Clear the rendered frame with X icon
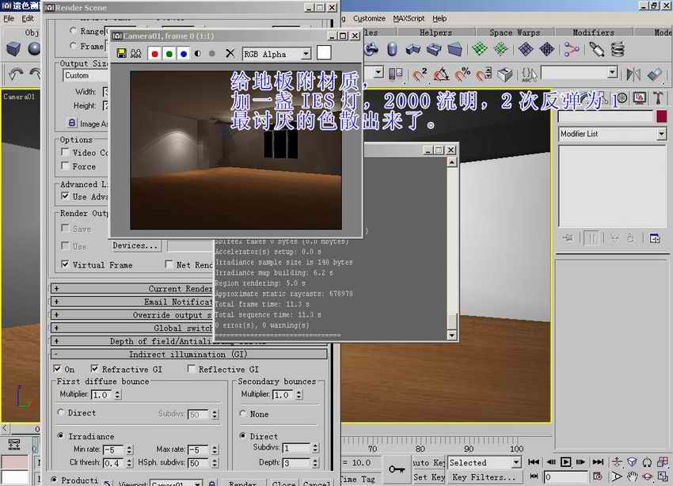673x486 pixels. (x=230, y=54)
